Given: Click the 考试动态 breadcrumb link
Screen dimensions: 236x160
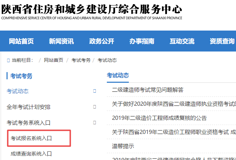Looking at the screenshot, I should [x=107, y=60].
